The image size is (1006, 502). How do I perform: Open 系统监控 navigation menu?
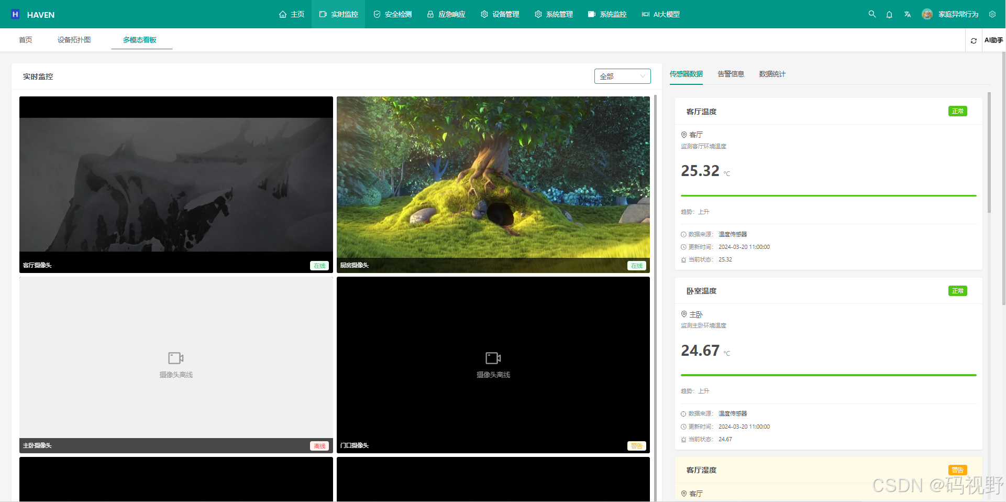point(607,14)
